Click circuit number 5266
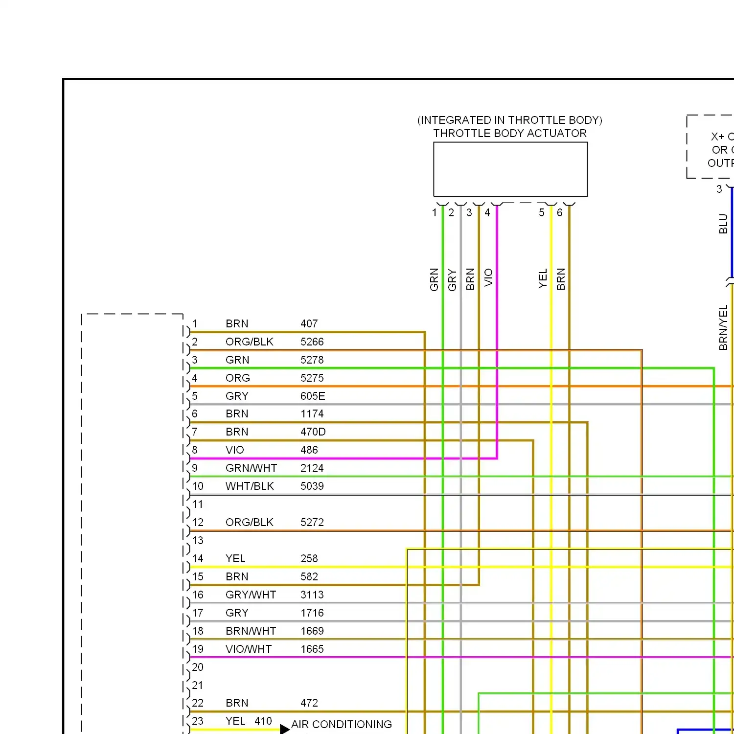 (x=312, y=342)
